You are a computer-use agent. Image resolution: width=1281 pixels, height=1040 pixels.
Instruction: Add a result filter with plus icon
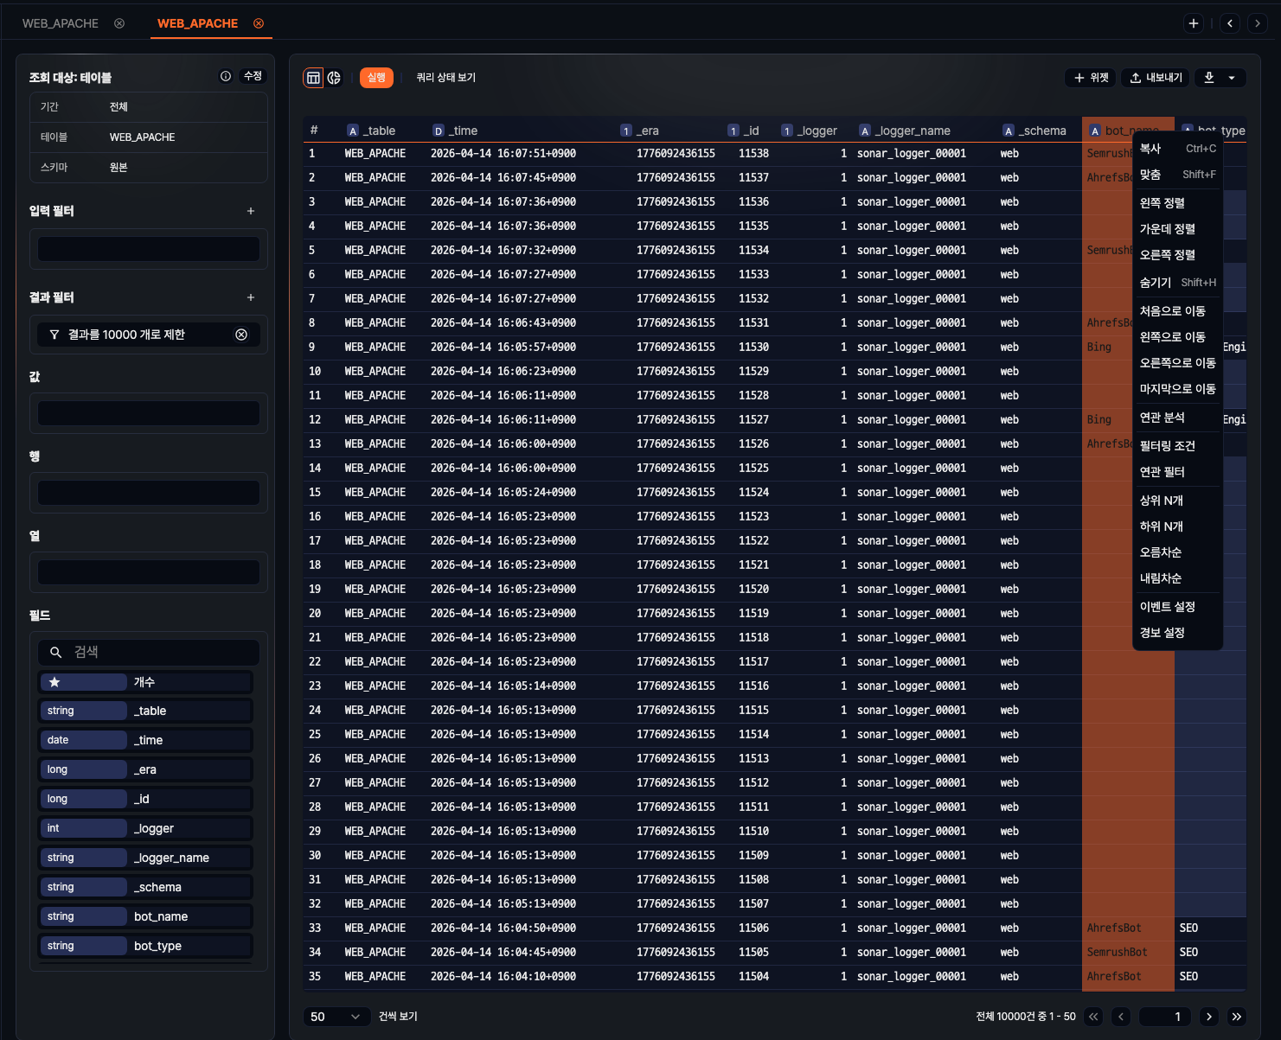pos(251,297)
